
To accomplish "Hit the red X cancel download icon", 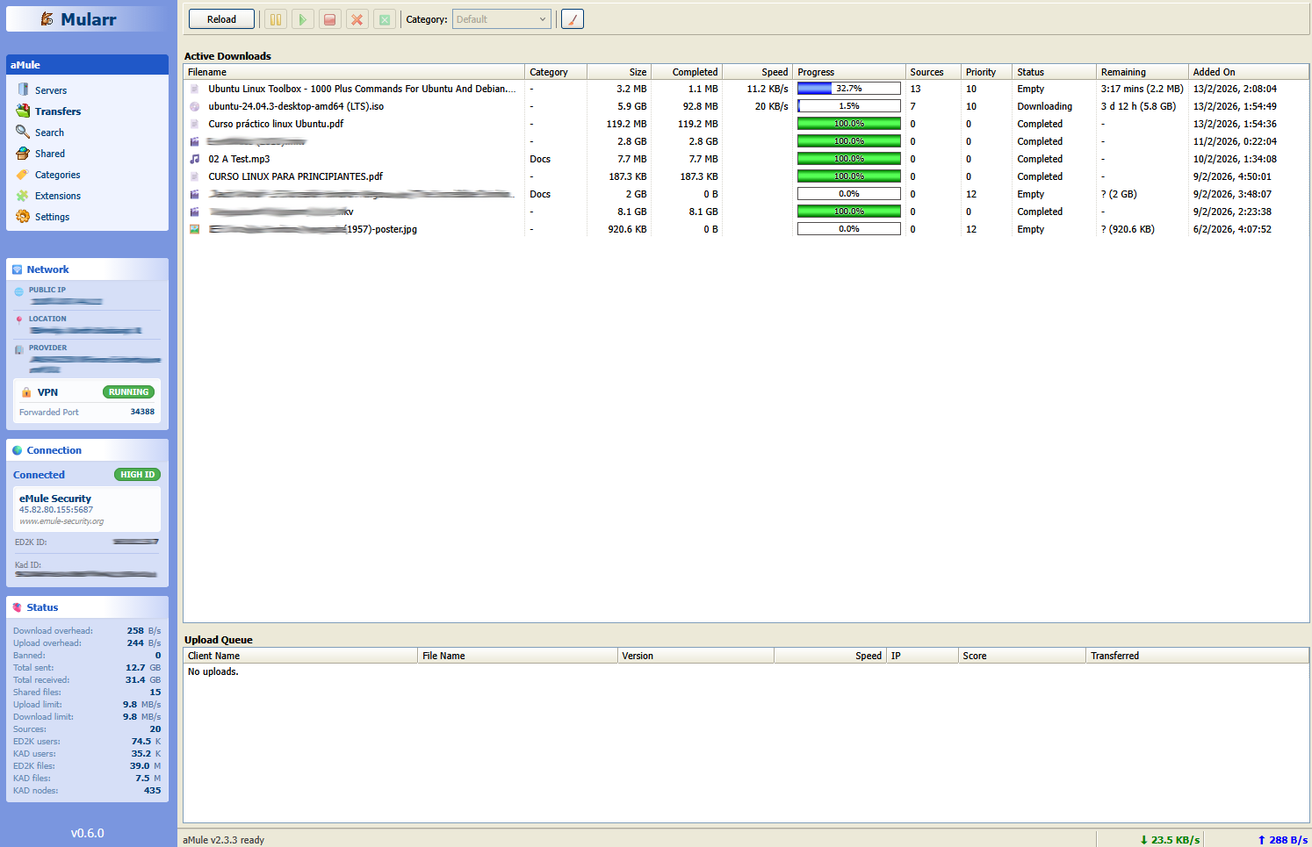I will click(357, 19).
